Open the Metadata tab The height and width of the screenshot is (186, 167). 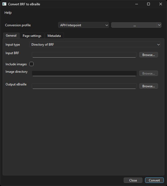54,36
